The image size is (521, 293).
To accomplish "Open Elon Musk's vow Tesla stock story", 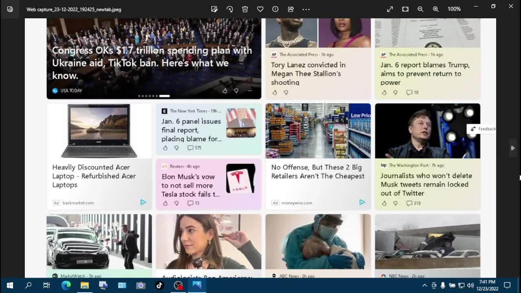I will [190, 186].
